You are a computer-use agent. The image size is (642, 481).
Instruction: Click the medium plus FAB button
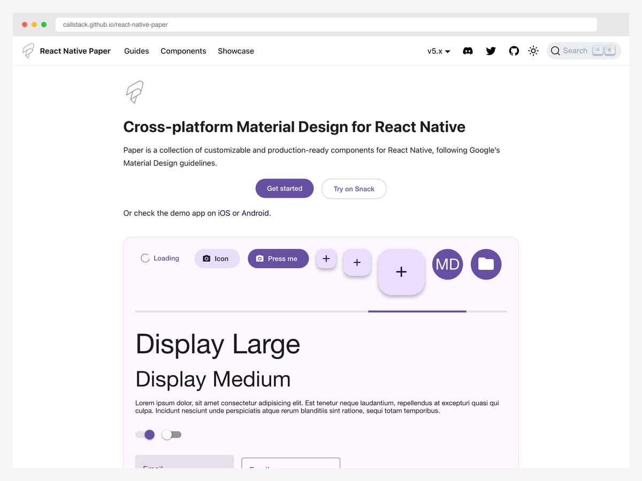357,262
